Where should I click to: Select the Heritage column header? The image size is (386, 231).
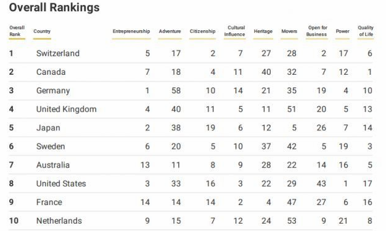tap(263, 31)
